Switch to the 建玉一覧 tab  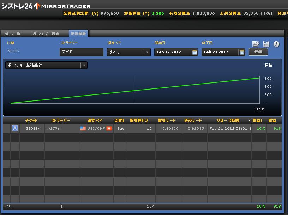tap(13, 33)
